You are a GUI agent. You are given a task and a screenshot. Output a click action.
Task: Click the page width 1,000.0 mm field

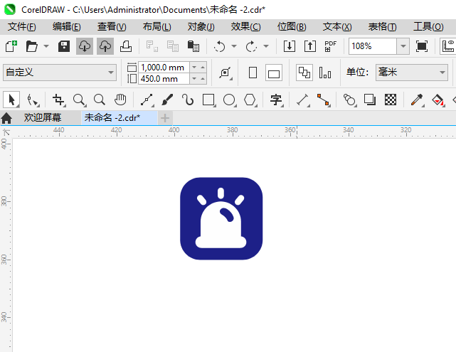pos(164,68)
